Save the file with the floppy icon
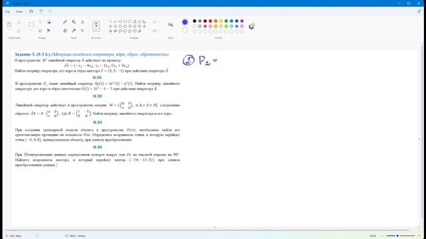 click(x=31, y=11)
